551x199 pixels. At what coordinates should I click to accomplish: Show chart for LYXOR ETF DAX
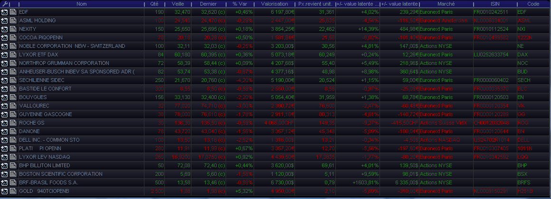tap(4, 54)
